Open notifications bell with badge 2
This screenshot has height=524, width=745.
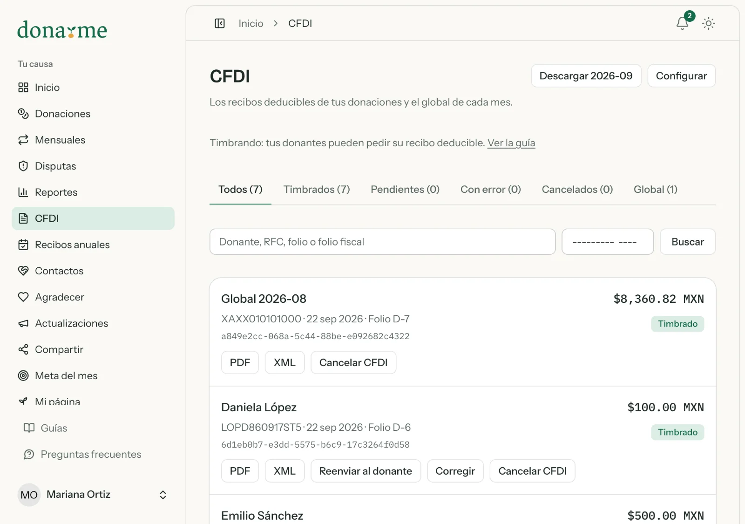tap(683, 23)
